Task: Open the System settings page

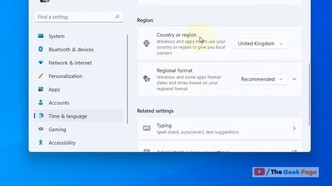Action: [x=78, y=36]
